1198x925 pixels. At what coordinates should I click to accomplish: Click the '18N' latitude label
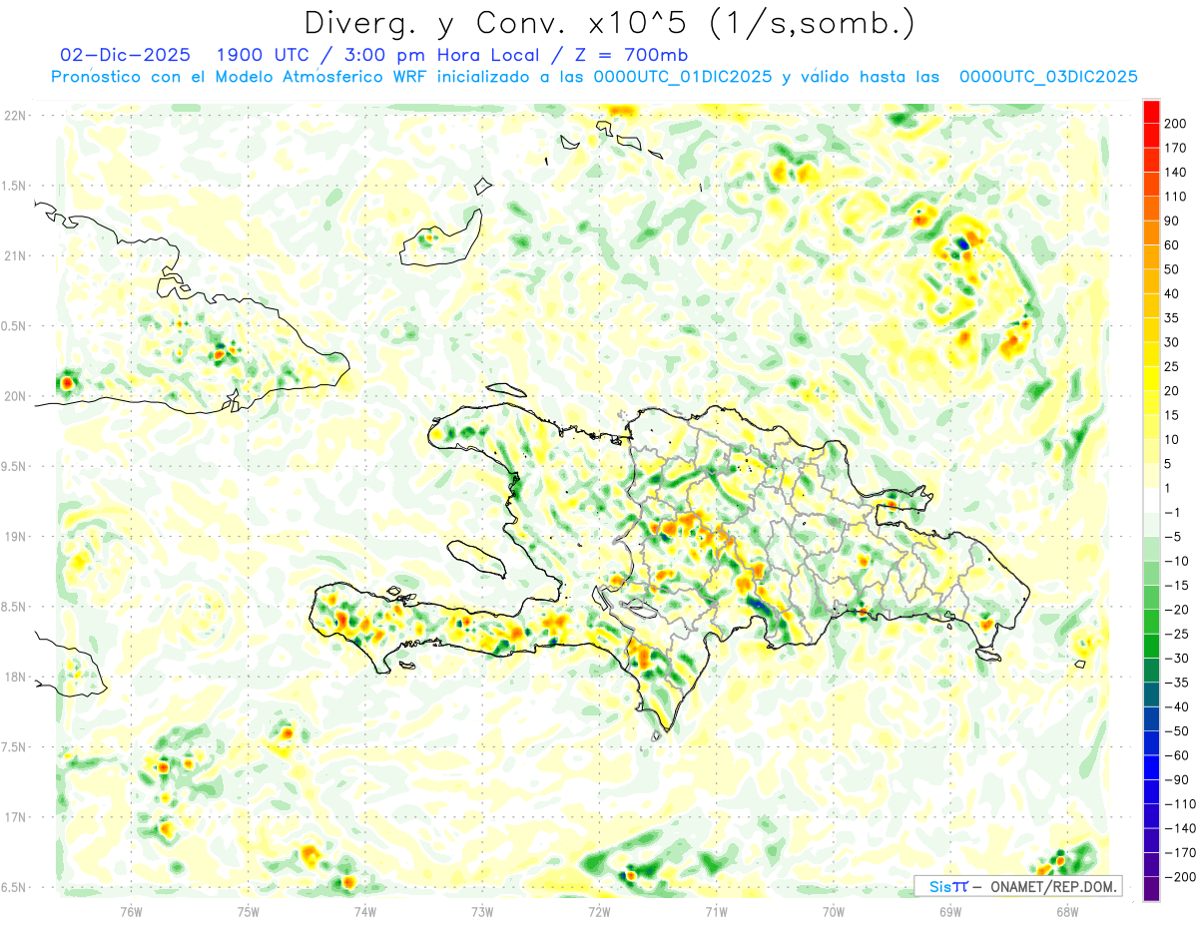15,677
